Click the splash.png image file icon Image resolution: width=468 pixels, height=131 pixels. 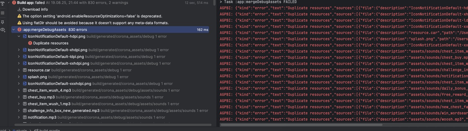point(25,77)
